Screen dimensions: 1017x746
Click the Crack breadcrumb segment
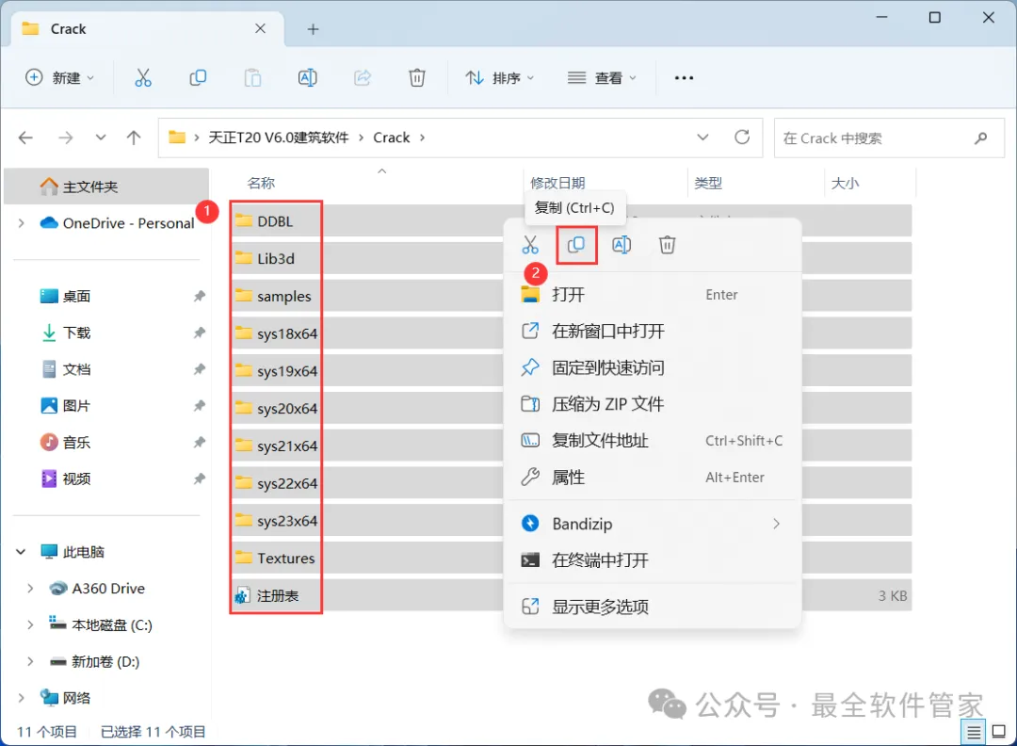click(x=391, y=138)
